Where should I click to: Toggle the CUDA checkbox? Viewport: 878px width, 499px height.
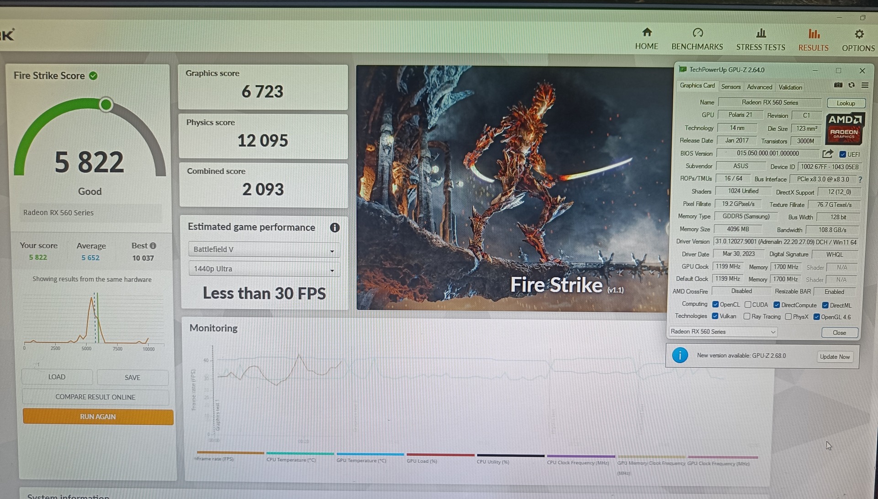coord(748,305)
